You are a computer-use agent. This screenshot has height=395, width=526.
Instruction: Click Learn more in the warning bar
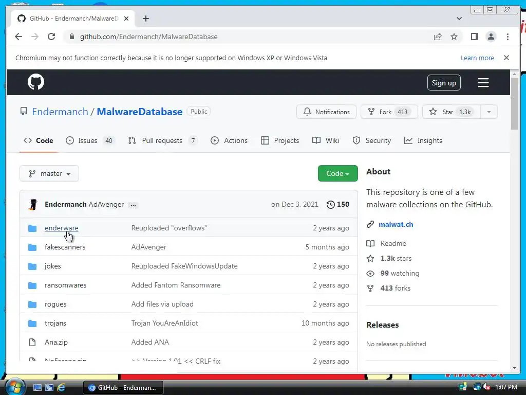477,58
